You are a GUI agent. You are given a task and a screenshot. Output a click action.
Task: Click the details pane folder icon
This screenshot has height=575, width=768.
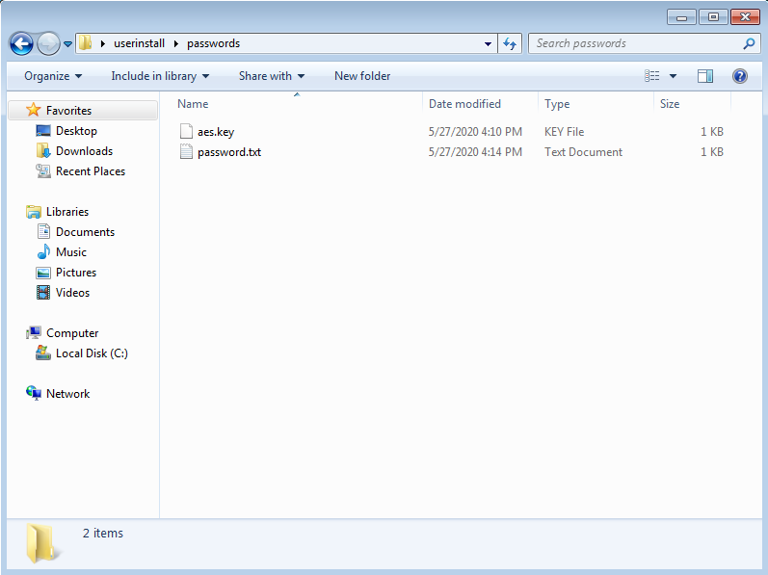42,542
